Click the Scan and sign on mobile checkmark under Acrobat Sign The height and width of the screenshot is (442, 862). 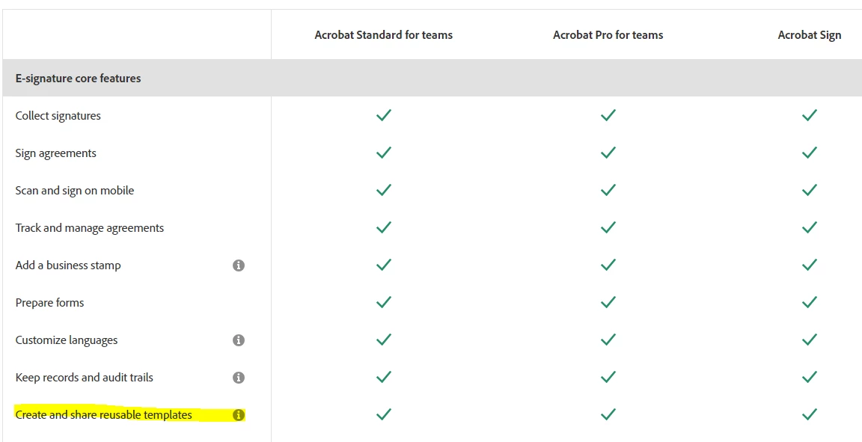[x=809, y=190]
